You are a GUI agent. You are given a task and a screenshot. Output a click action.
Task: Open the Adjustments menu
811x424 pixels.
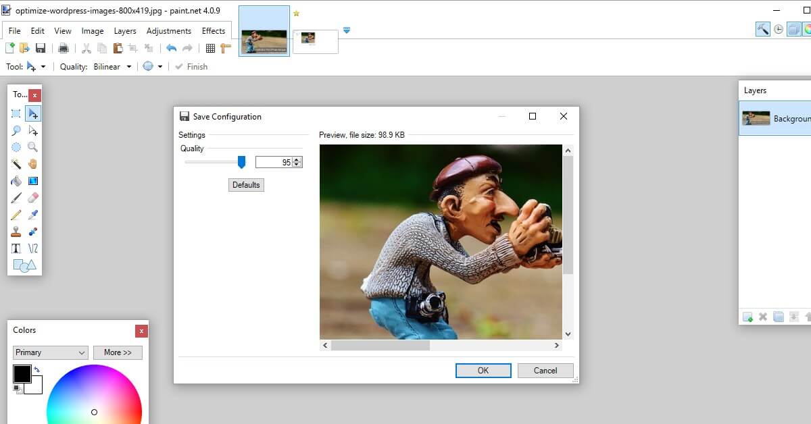(169, 31)
